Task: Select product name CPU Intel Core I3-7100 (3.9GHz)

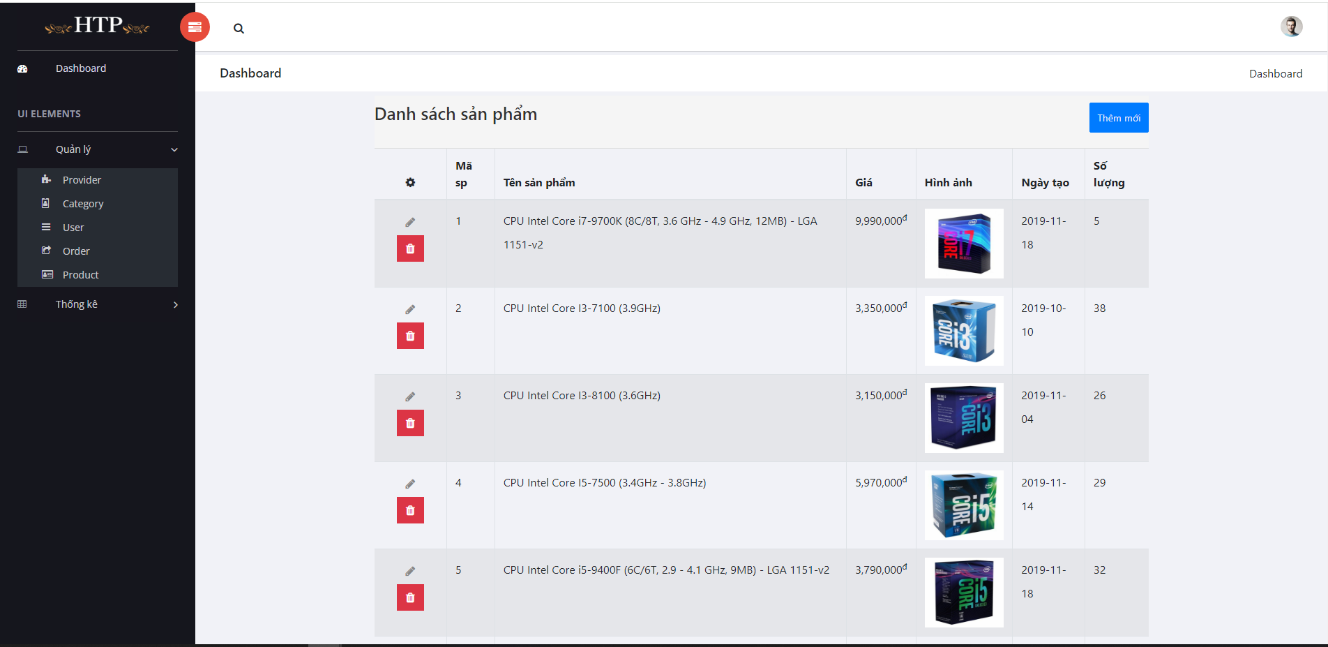Action: pos(582,308)
